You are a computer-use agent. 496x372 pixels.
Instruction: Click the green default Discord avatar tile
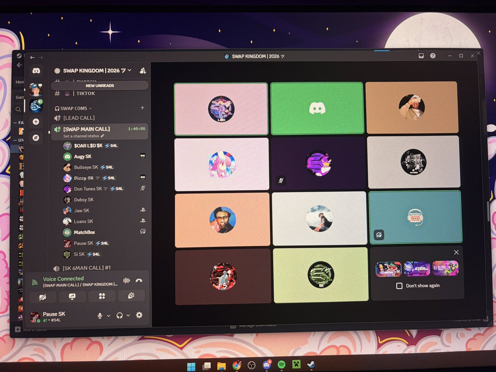pyautogui.click(x=317, y=108)
